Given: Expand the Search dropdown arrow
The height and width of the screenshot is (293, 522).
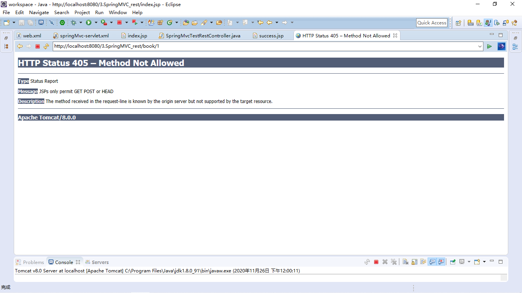Looking at the screenshot, I should click(211, 23).
